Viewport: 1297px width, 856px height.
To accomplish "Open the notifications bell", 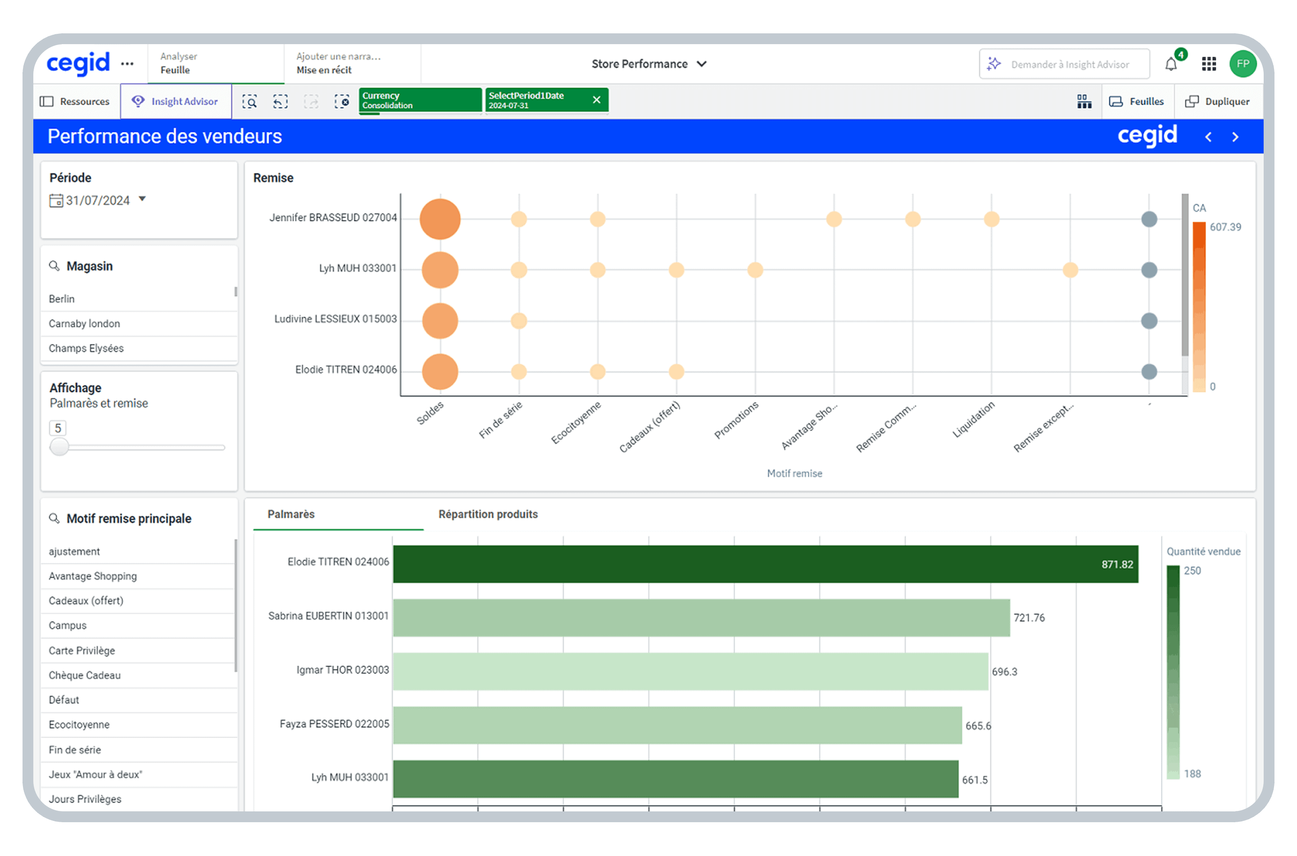I will point(1171,64).
